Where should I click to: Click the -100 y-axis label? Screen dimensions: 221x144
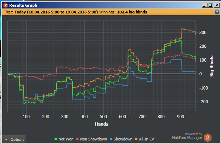(204, 88)
